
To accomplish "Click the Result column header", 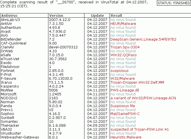I will 116,16.
